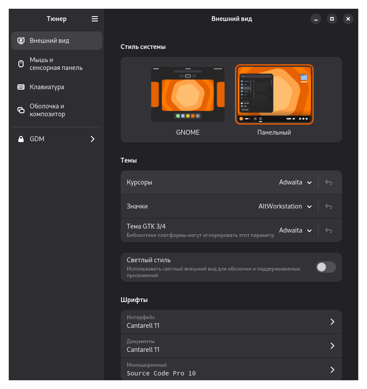Viewport: 367px width, 389px height.
Task: Click the Внешний вид monitor icon in sidebar
Action: click(21, 41)
